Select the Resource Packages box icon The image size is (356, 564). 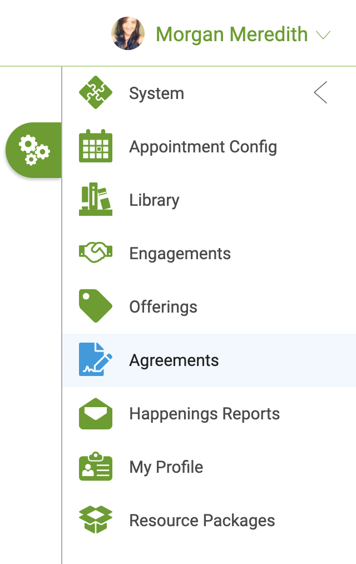95,520
